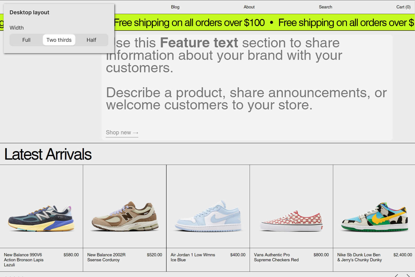415x277 pixels.
Task: Open the About page
Action: pos(249,7)
